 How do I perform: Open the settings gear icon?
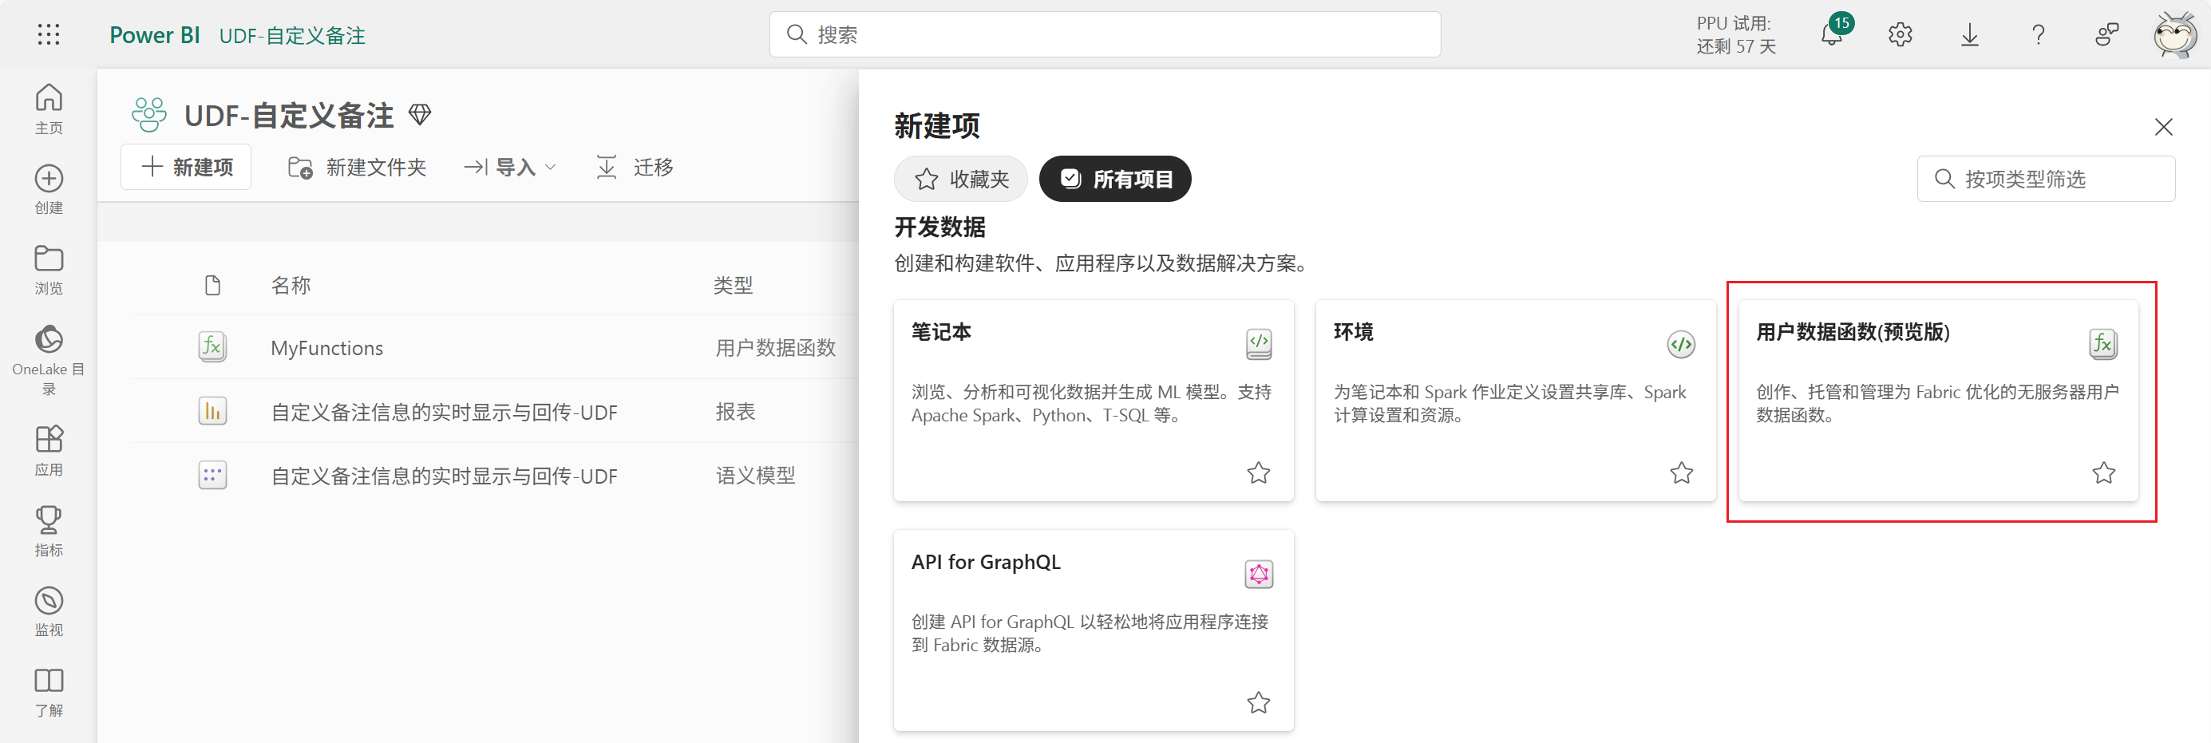click(1901, 34)
